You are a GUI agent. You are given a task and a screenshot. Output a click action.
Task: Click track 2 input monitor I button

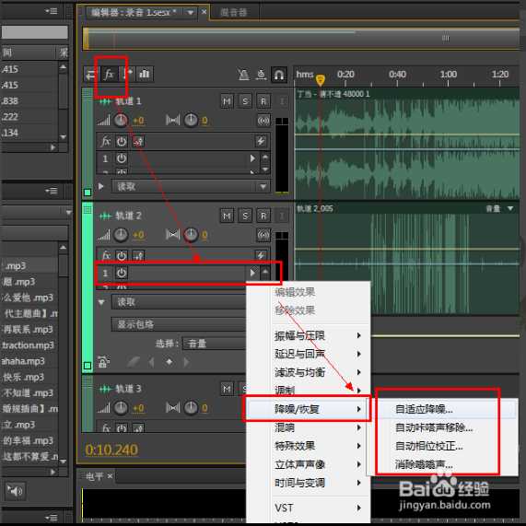coord(282,216)
